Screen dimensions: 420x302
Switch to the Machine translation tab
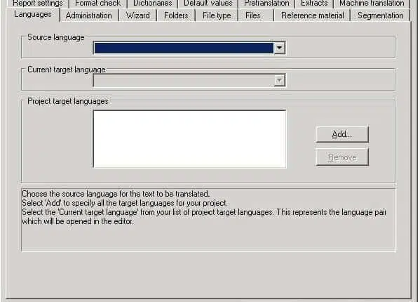point(372,4)
